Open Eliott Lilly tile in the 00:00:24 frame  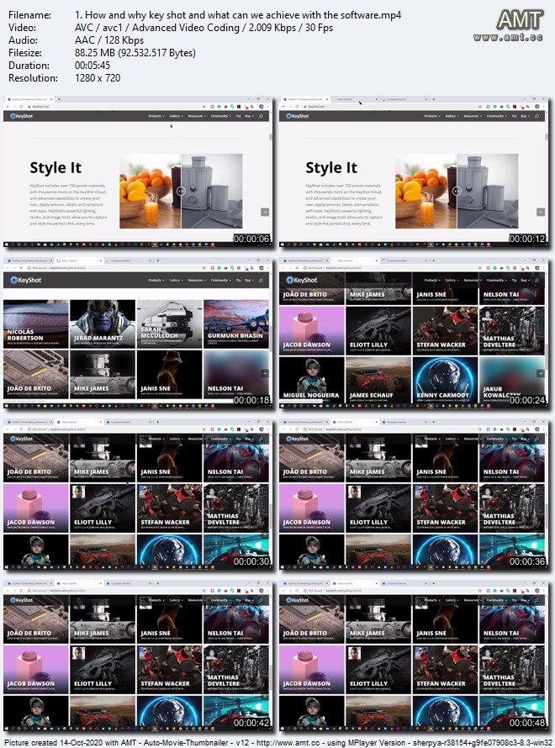(x=378, y=330)
